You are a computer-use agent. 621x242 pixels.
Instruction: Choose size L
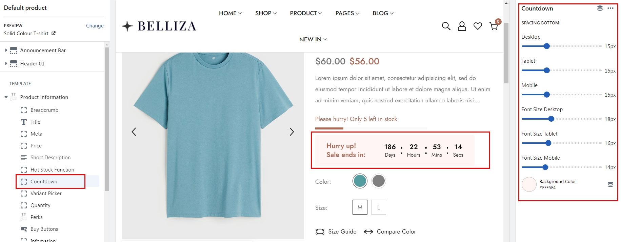click(378, 207)
